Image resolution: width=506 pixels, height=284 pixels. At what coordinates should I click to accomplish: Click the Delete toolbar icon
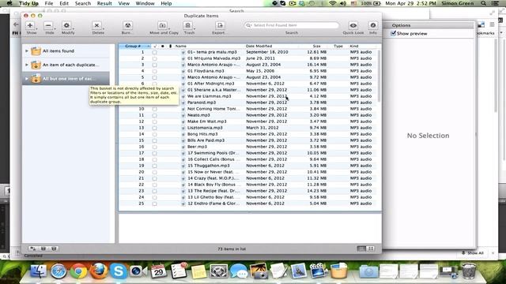click(96, 25)
